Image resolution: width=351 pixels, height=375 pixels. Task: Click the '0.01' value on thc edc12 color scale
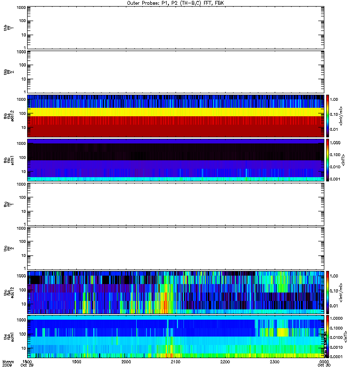334,306
